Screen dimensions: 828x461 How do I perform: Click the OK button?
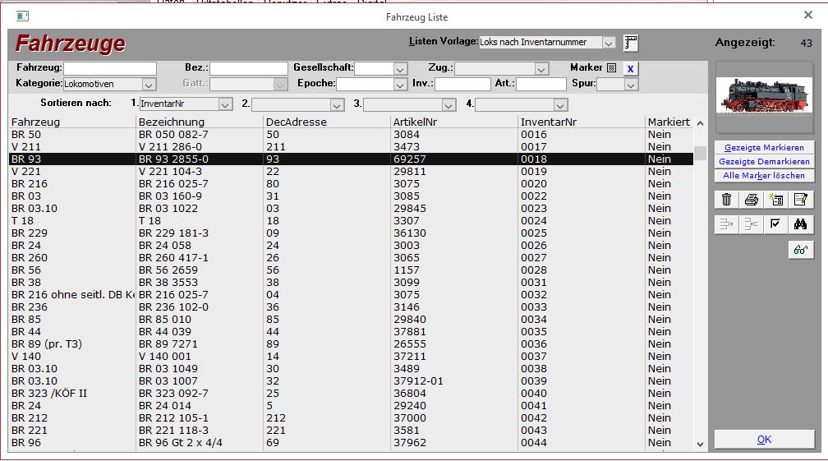pyautogui.click(x=764, y=440)
